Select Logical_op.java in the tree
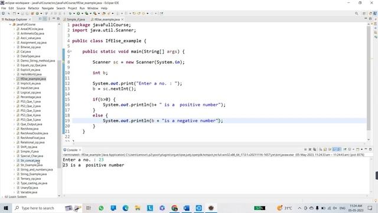Image resolution: width=378 pixels, height=213 pixels. click(31, 92)
